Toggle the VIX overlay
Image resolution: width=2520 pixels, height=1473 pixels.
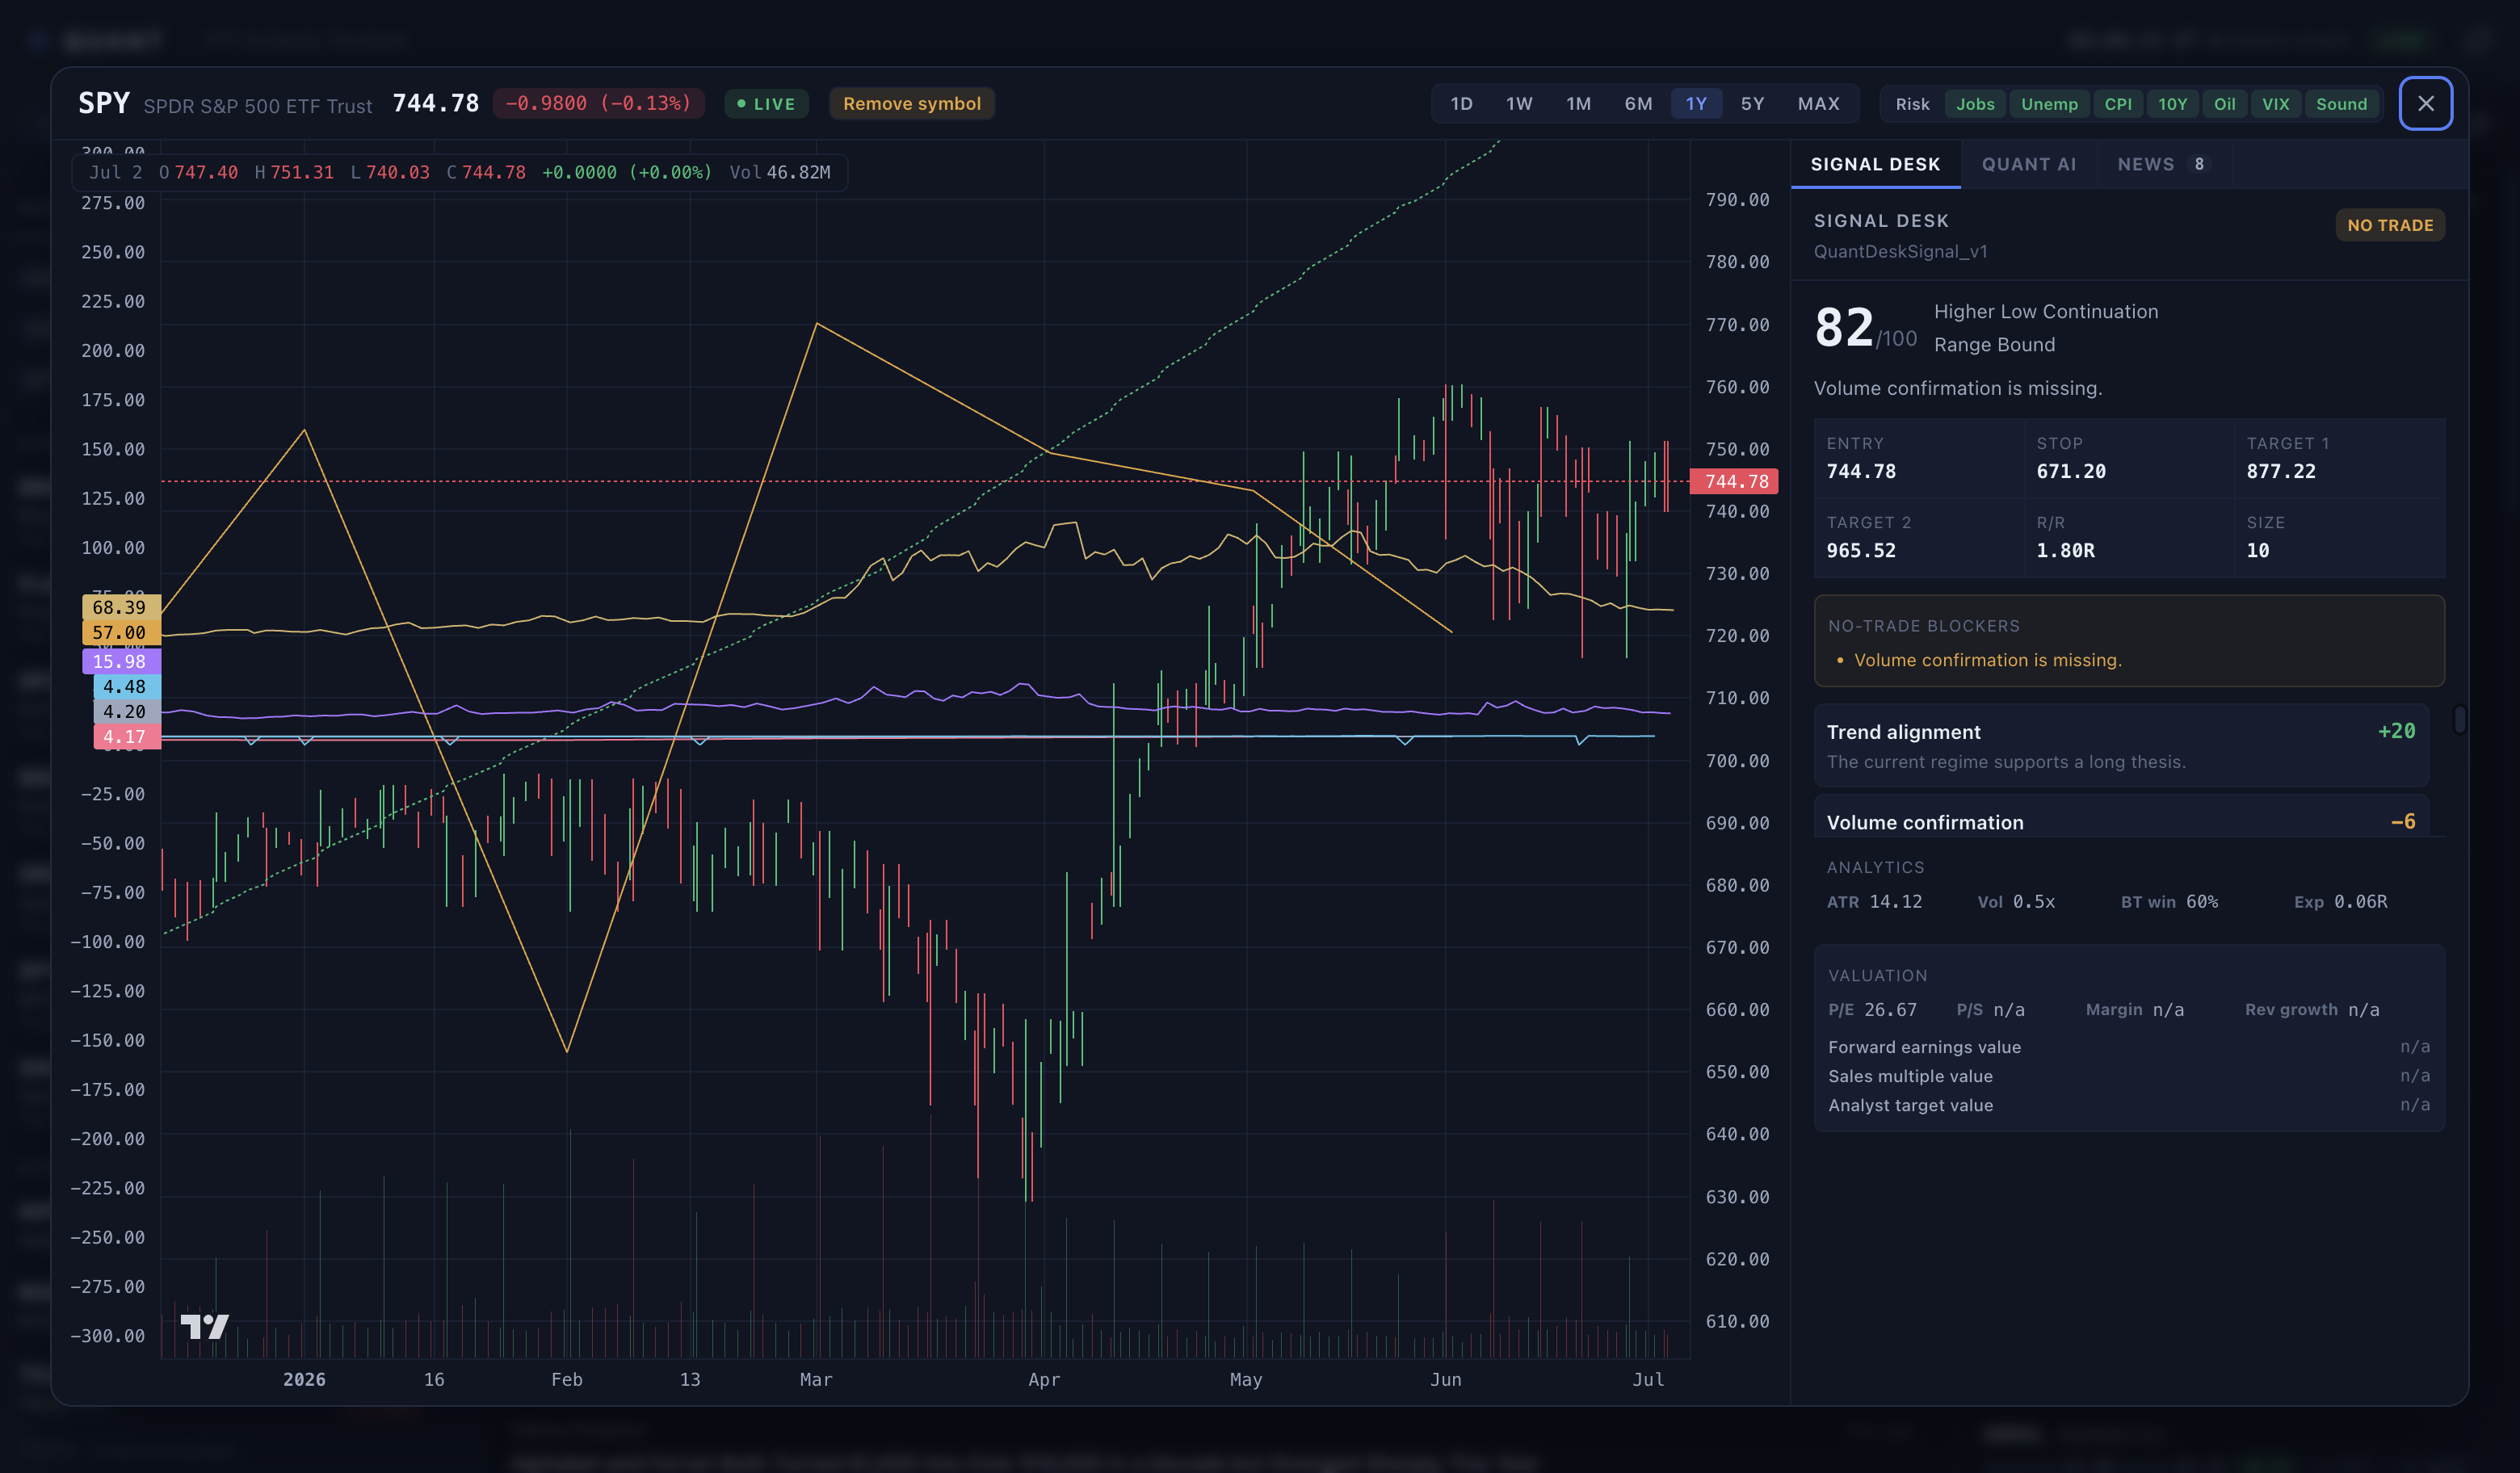[x=2275, y=104]
